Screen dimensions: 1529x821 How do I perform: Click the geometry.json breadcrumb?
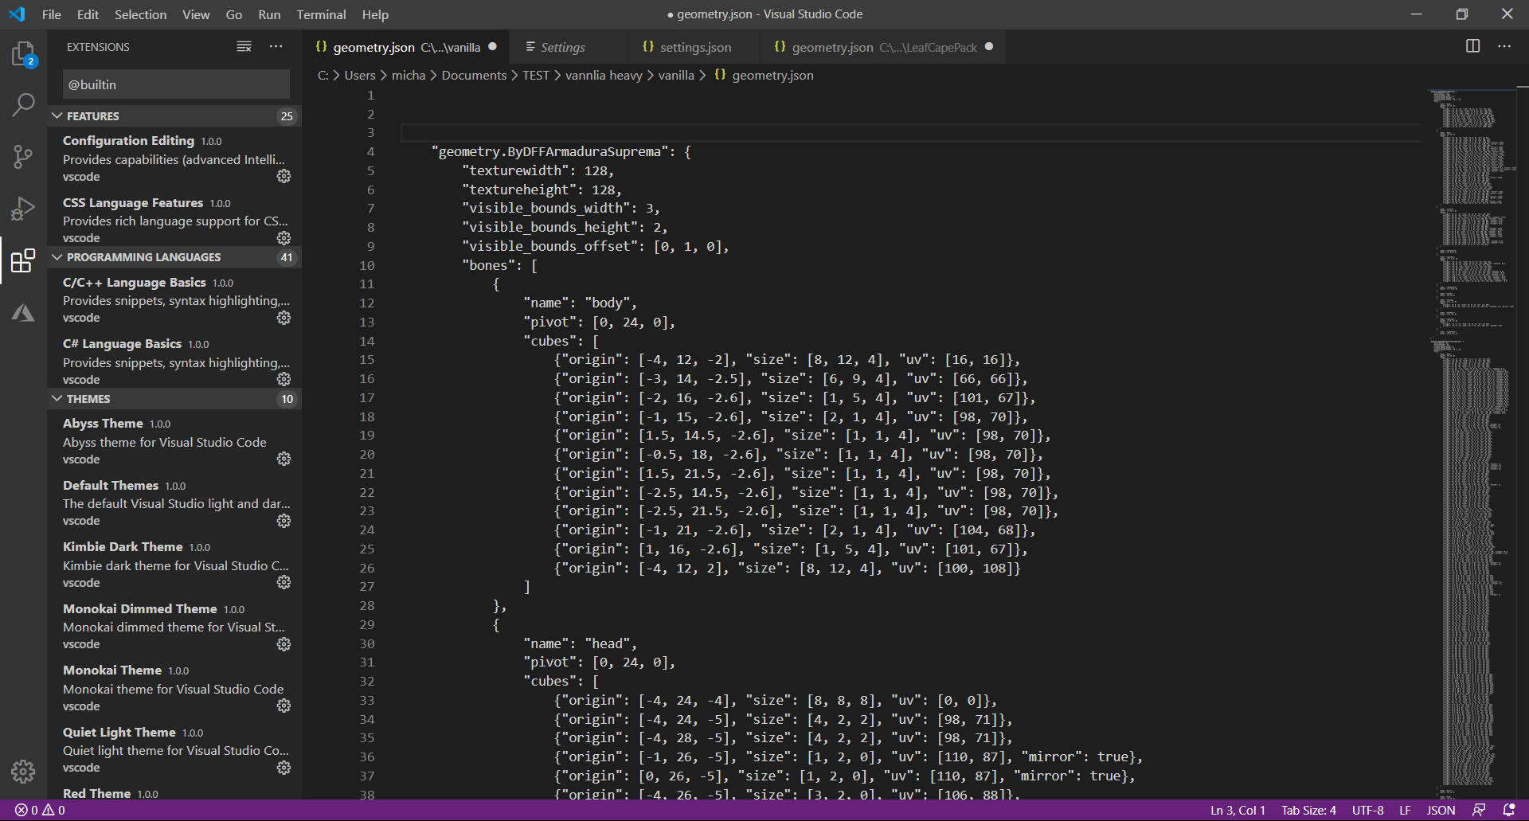pyautogui.click(x=764, y=75)
